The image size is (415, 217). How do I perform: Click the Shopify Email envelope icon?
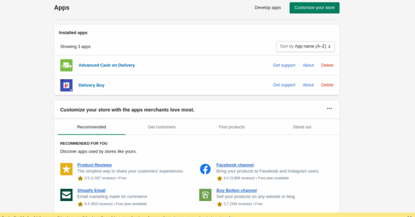66,195
